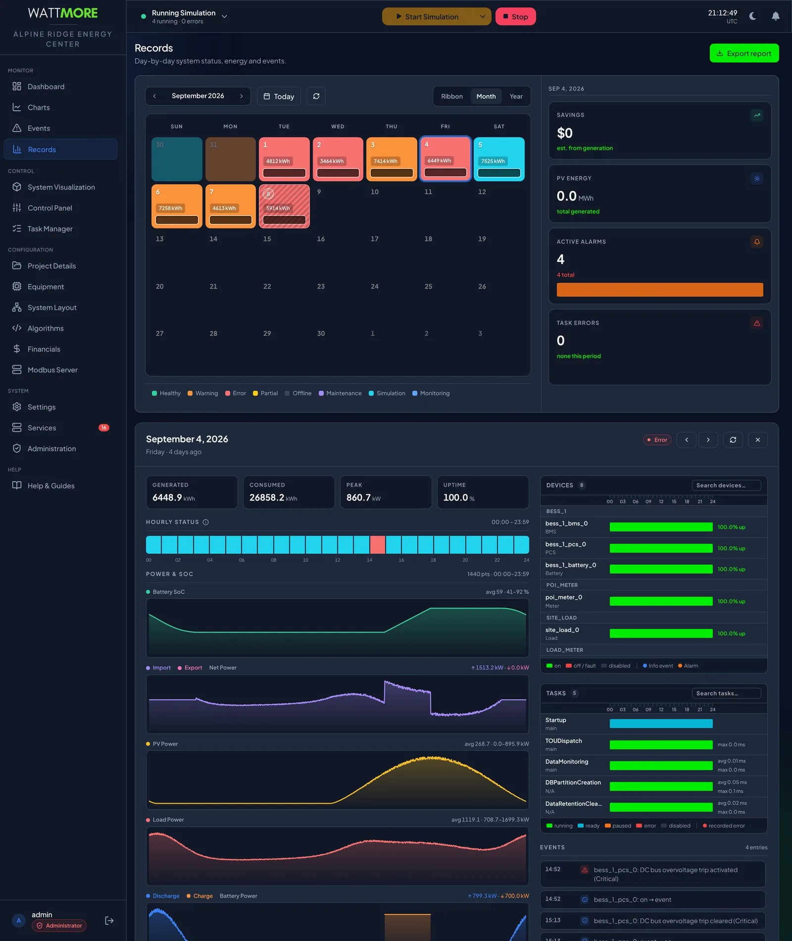
Task: Click the red 14:00 hourly status segment
Action: (x=378, y=545)
